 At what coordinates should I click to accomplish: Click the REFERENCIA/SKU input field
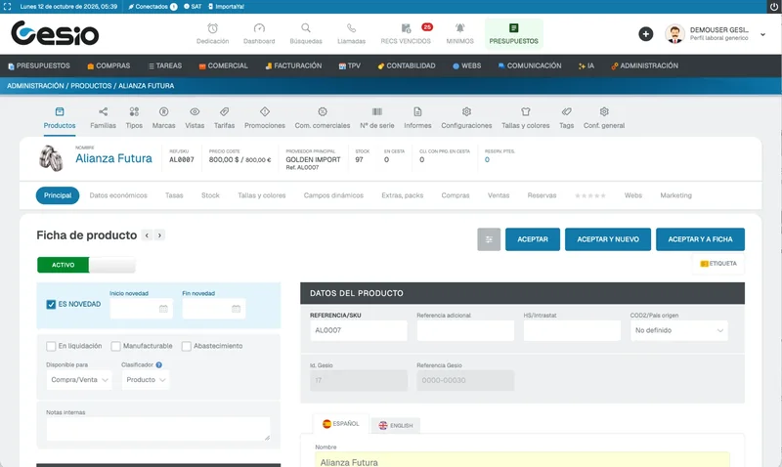click(x=359, y=330)
